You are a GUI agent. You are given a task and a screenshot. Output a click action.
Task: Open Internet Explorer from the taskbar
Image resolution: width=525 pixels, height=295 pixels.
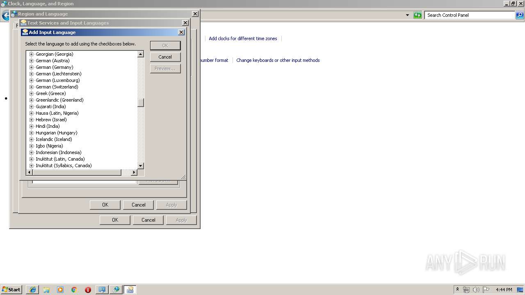[x=33, y=290]
